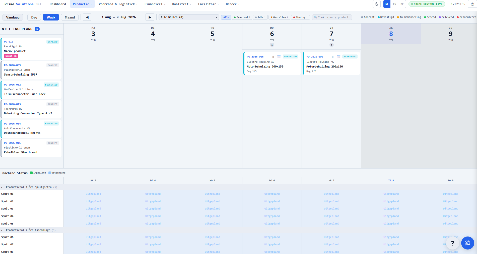Switch language to DE
477x254 pixels.
pyautogui.click(x=402, y=4)
